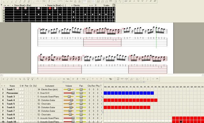The height and width of the screenshot is (123, 204).
Task: Click the '>' arrow in track table header
Action: coord(4,86)
